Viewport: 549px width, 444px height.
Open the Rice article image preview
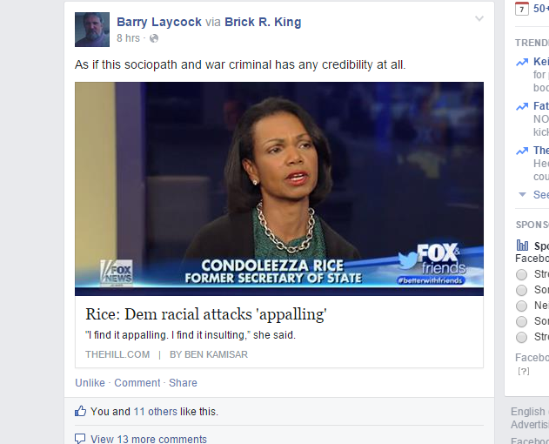[x=279, y=189]
